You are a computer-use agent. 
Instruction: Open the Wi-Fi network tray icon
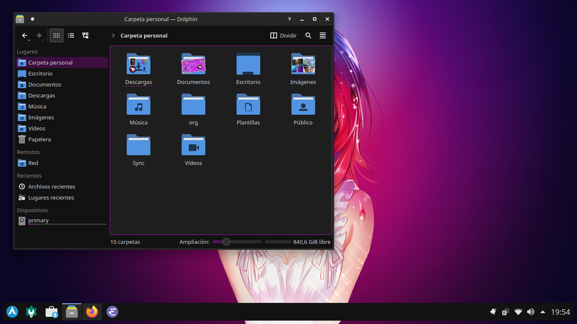518,312
